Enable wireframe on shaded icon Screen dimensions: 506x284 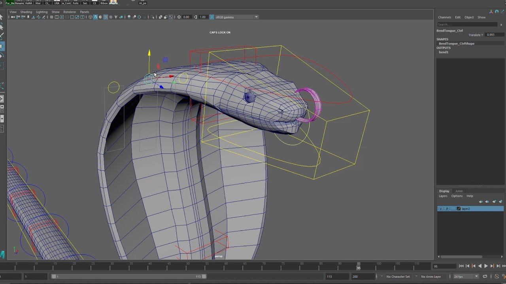pyautogui.click(x=106, y=17)
